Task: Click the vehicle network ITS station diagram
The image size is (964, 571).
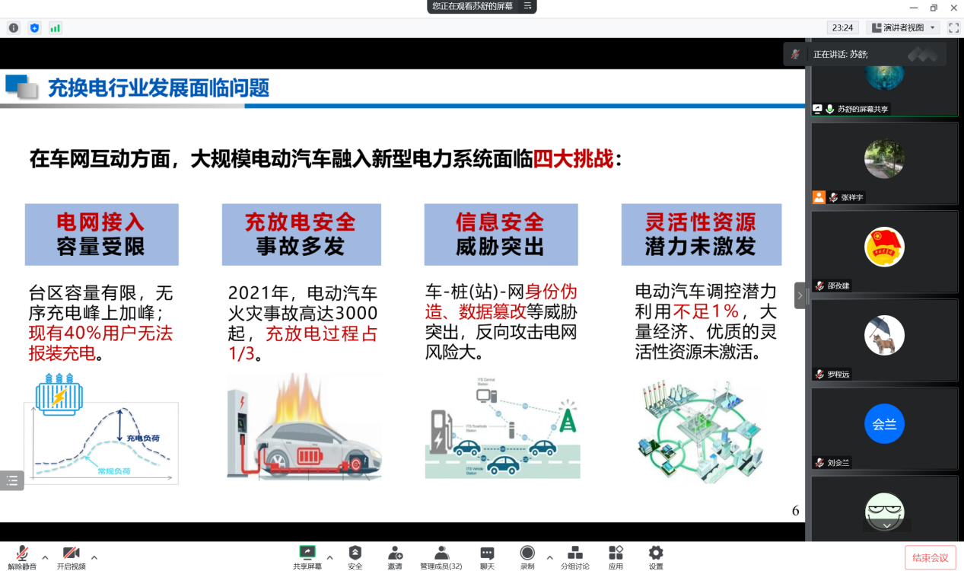Action: [502, 429]
